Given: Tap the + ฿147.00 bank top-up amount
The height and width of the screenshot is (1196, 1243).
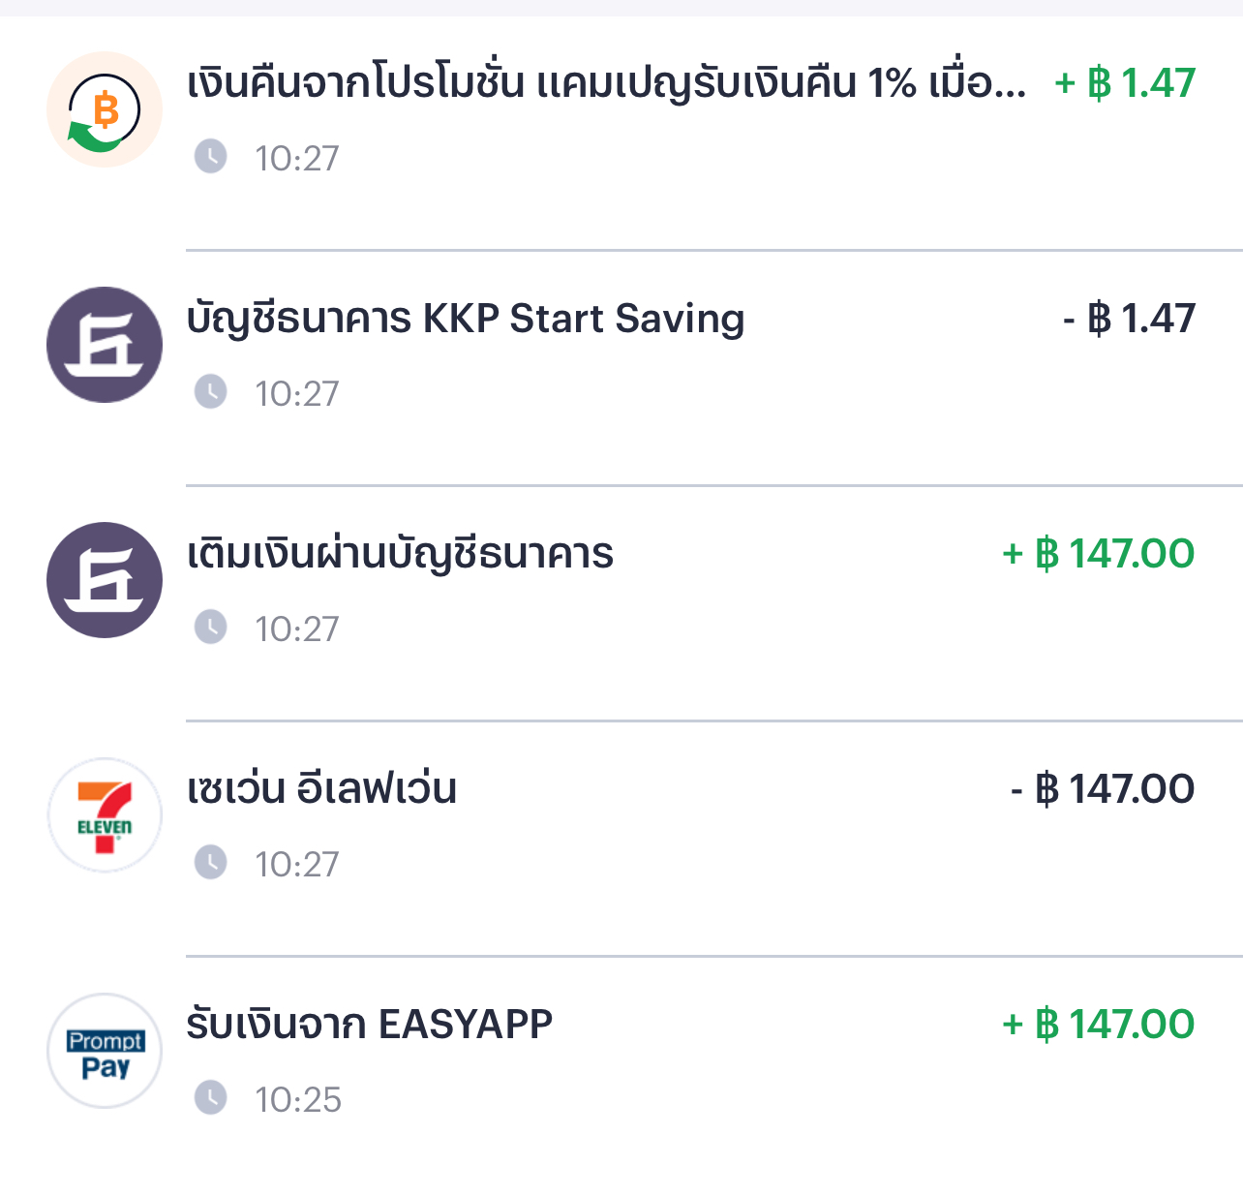Looking at the screenshot, I should (x=1098, y=554).
